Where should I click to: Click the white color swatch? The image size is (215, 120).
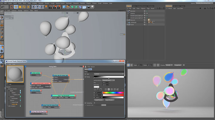click(x=96, y=87)
